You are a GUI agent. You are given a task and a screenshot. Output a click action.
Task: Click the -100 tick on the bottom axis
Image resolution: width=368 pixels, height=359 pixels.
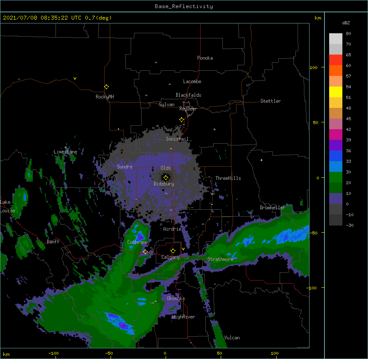(x=53, y=353)
